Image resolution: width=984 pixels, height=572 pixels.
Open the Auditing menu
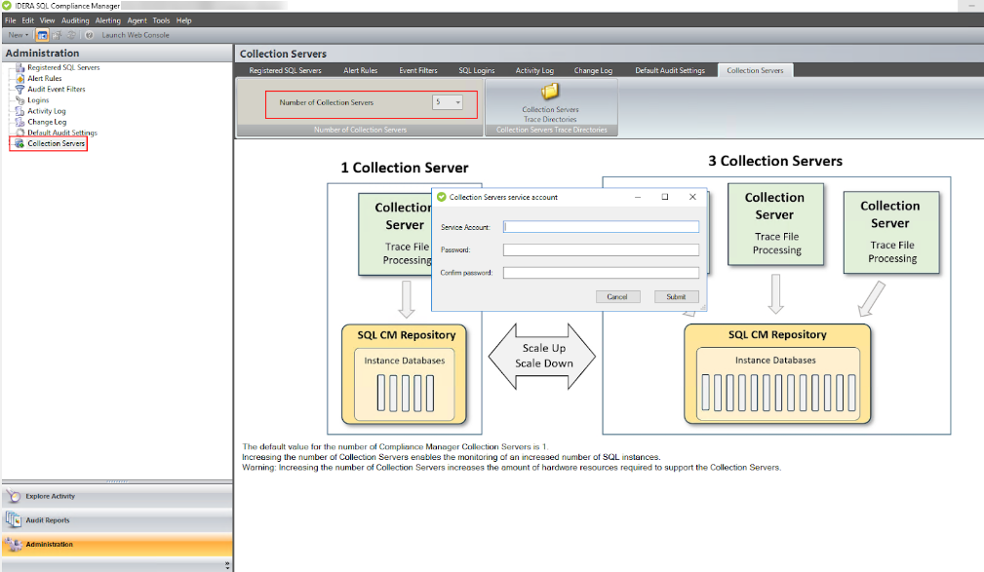[x=75, y=20]
